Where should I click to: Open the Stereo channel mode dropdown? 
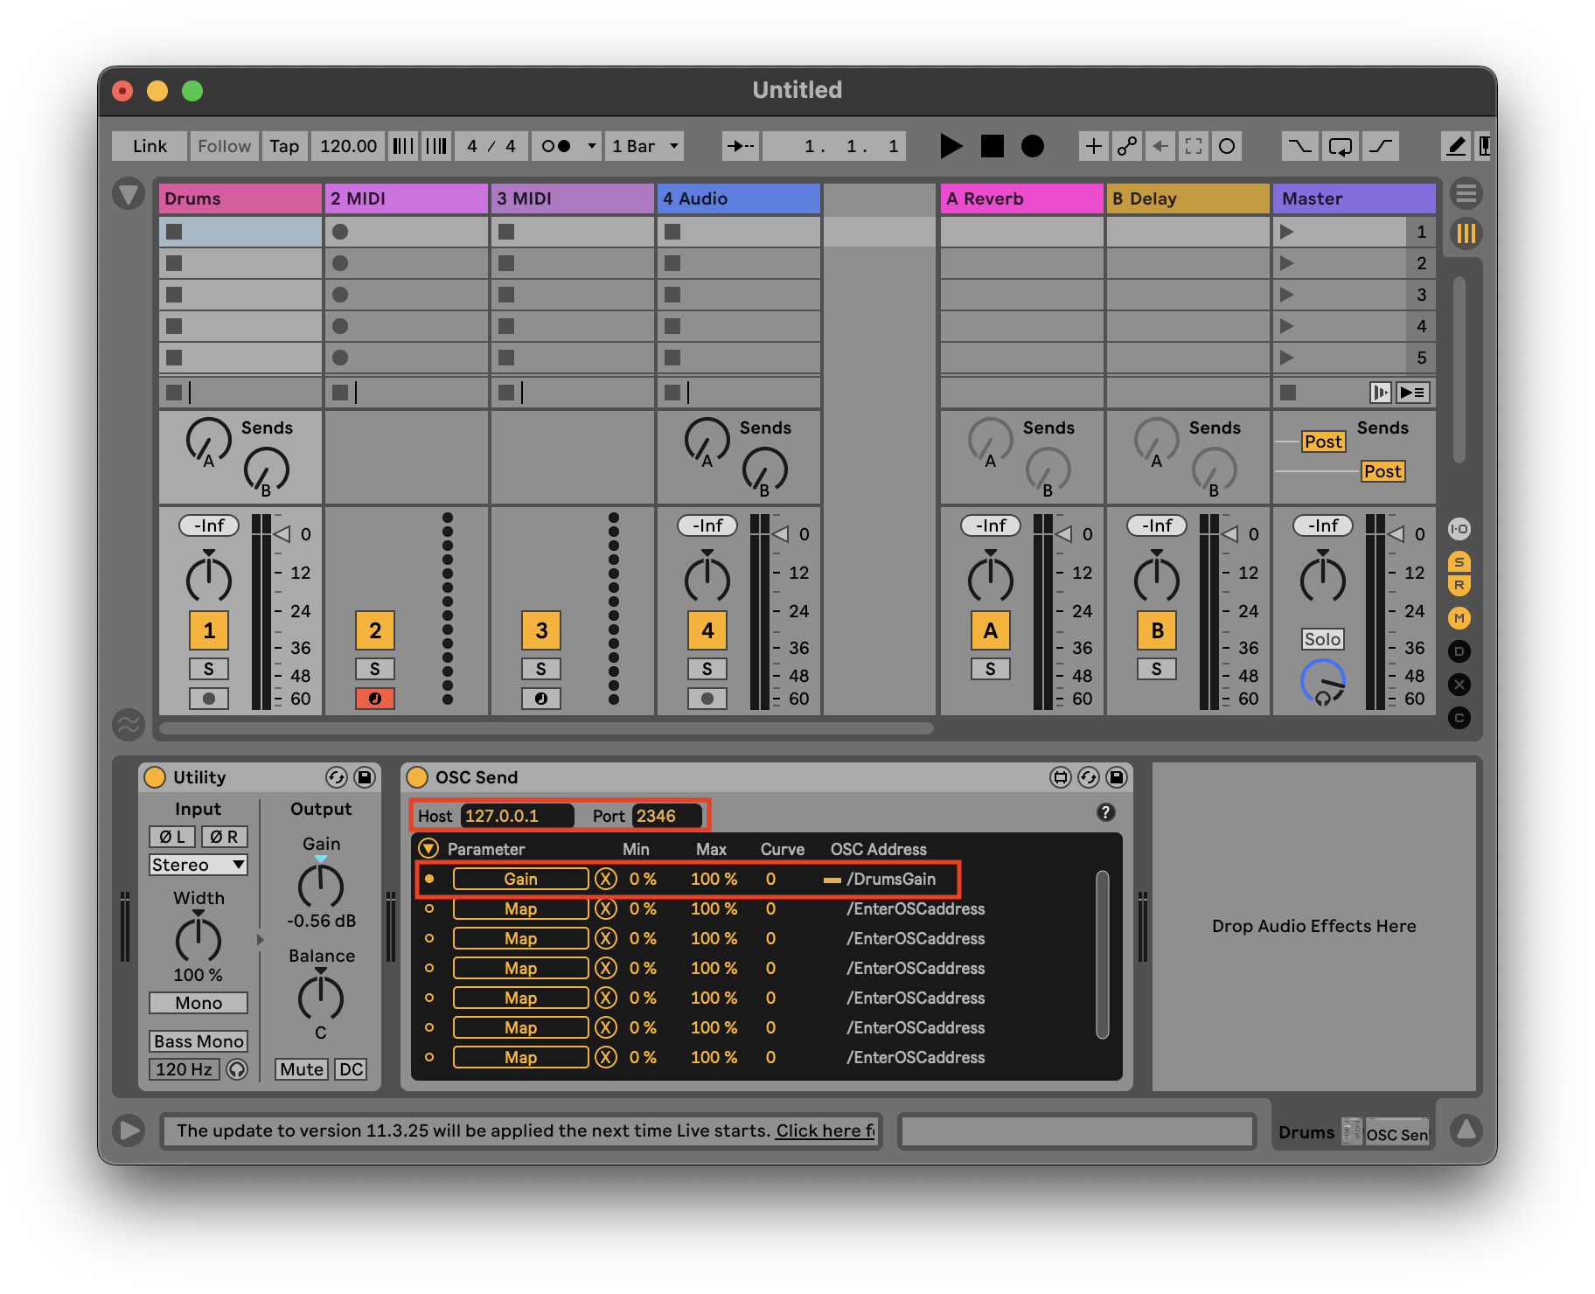click(198, 865)
